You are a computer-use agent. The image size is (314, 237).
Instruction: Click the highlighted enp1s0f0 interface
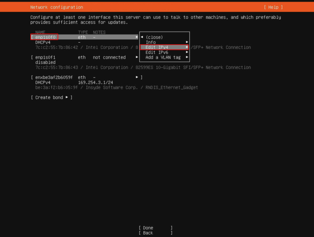[x=45, y=37]
